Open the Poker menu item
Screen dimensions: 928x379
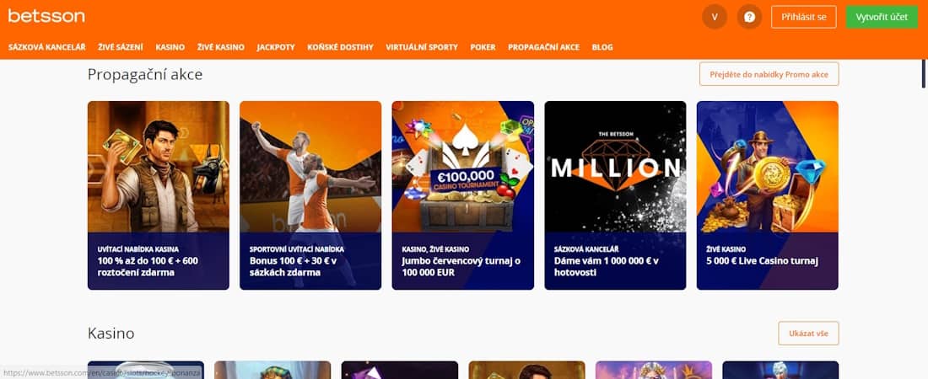pos(483,47)
